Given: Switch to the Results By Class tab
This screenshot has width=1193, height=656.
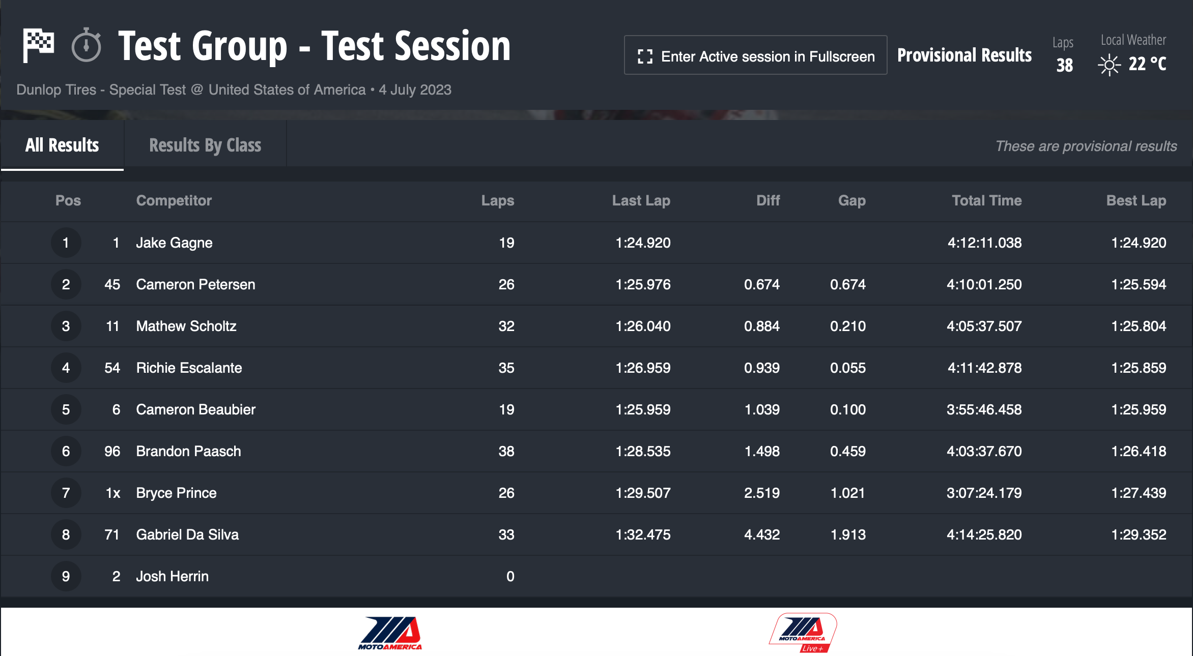Looking at the screenshot, I should click(205, 145).
